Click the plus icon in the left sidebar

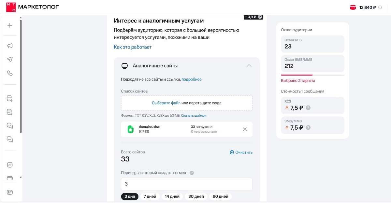click(x=10, y=25)
